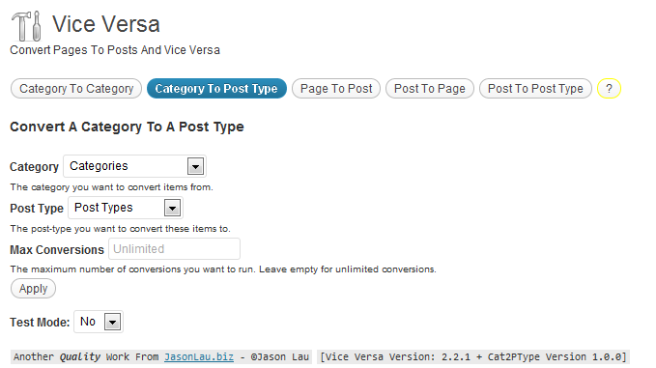Click the Vice Versa version info text
Image resolution: width=656 pixels, height=368 pixels.
click(x=473, y=356)
